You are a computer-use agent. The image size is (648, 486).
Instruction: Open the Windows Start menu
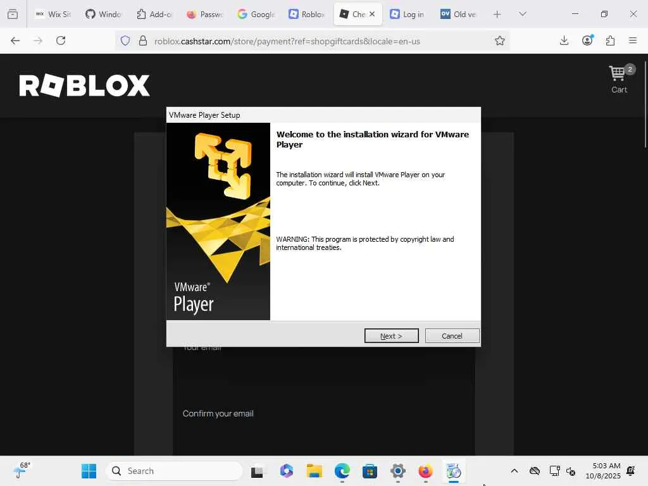coord(89,471)
